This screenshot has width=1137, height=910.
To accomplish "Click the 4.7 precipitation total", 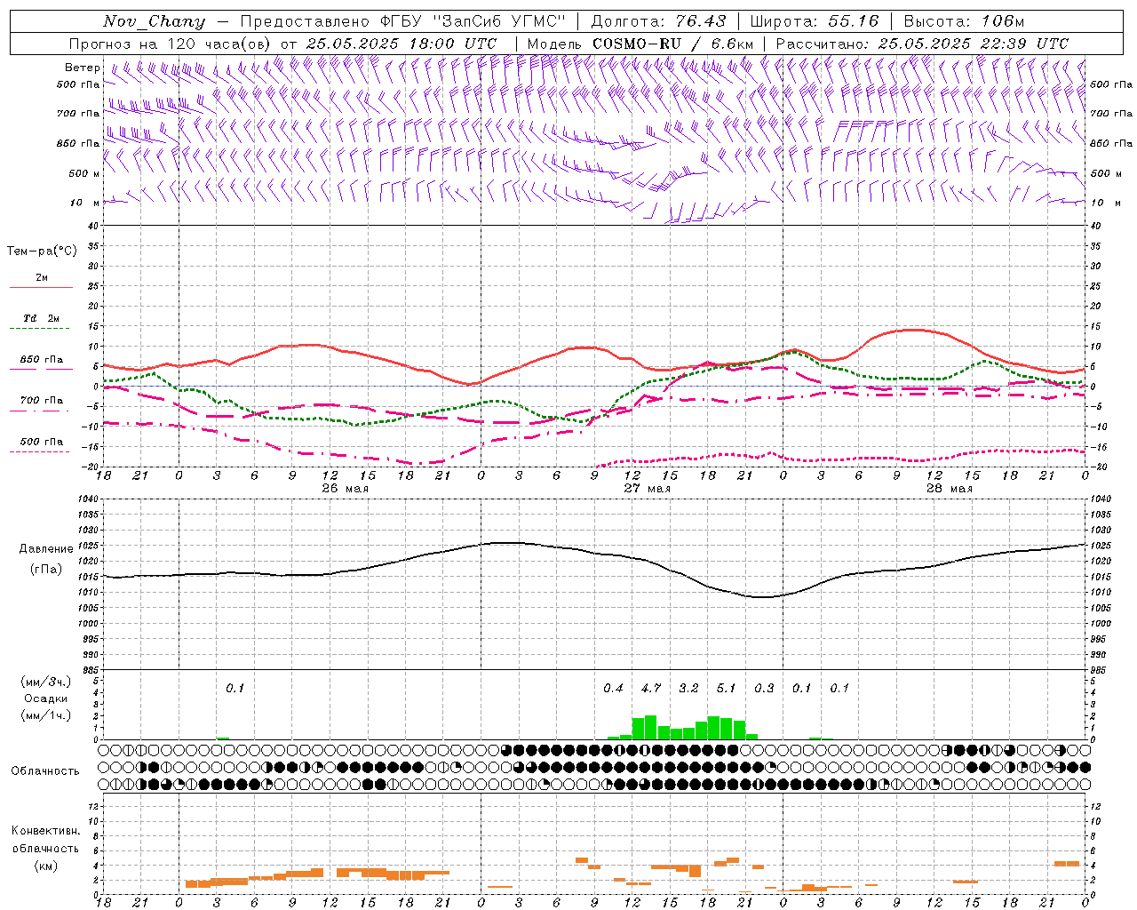I will point(651,688).
